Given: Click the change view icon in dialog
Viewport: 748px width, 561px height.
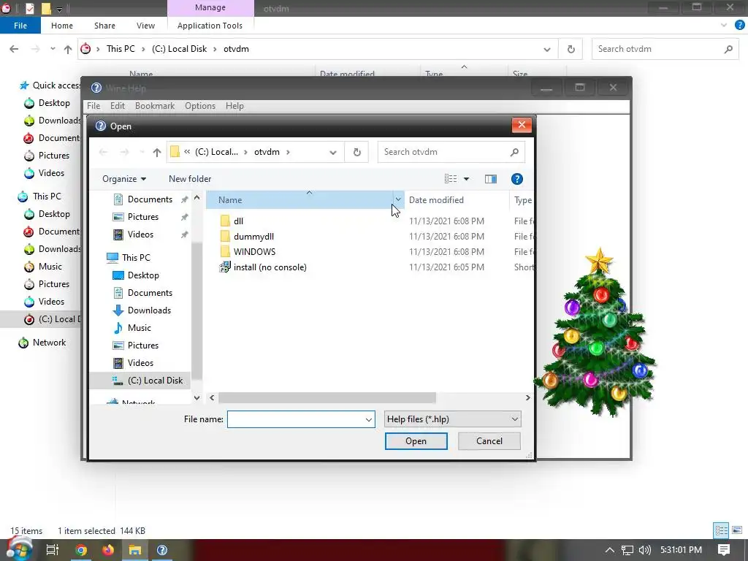Looking at the screenshot, I should coord(450,179).
